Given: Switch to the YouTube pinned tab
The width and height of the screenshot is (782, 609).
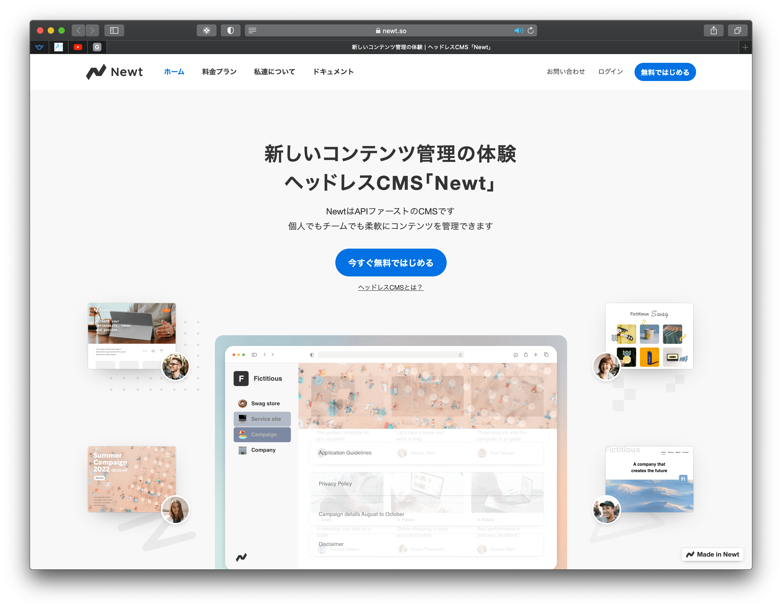Looking at the screenshot, I should point(78,47).
